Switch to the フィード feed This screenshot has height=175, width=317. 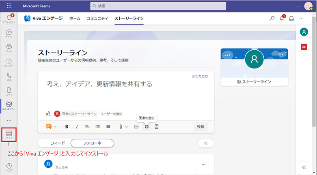click(58, 143)
